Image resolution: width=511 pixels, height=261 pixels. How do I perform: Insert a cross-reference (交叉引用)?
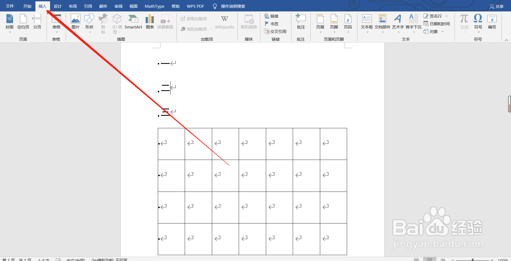(275, 31)
